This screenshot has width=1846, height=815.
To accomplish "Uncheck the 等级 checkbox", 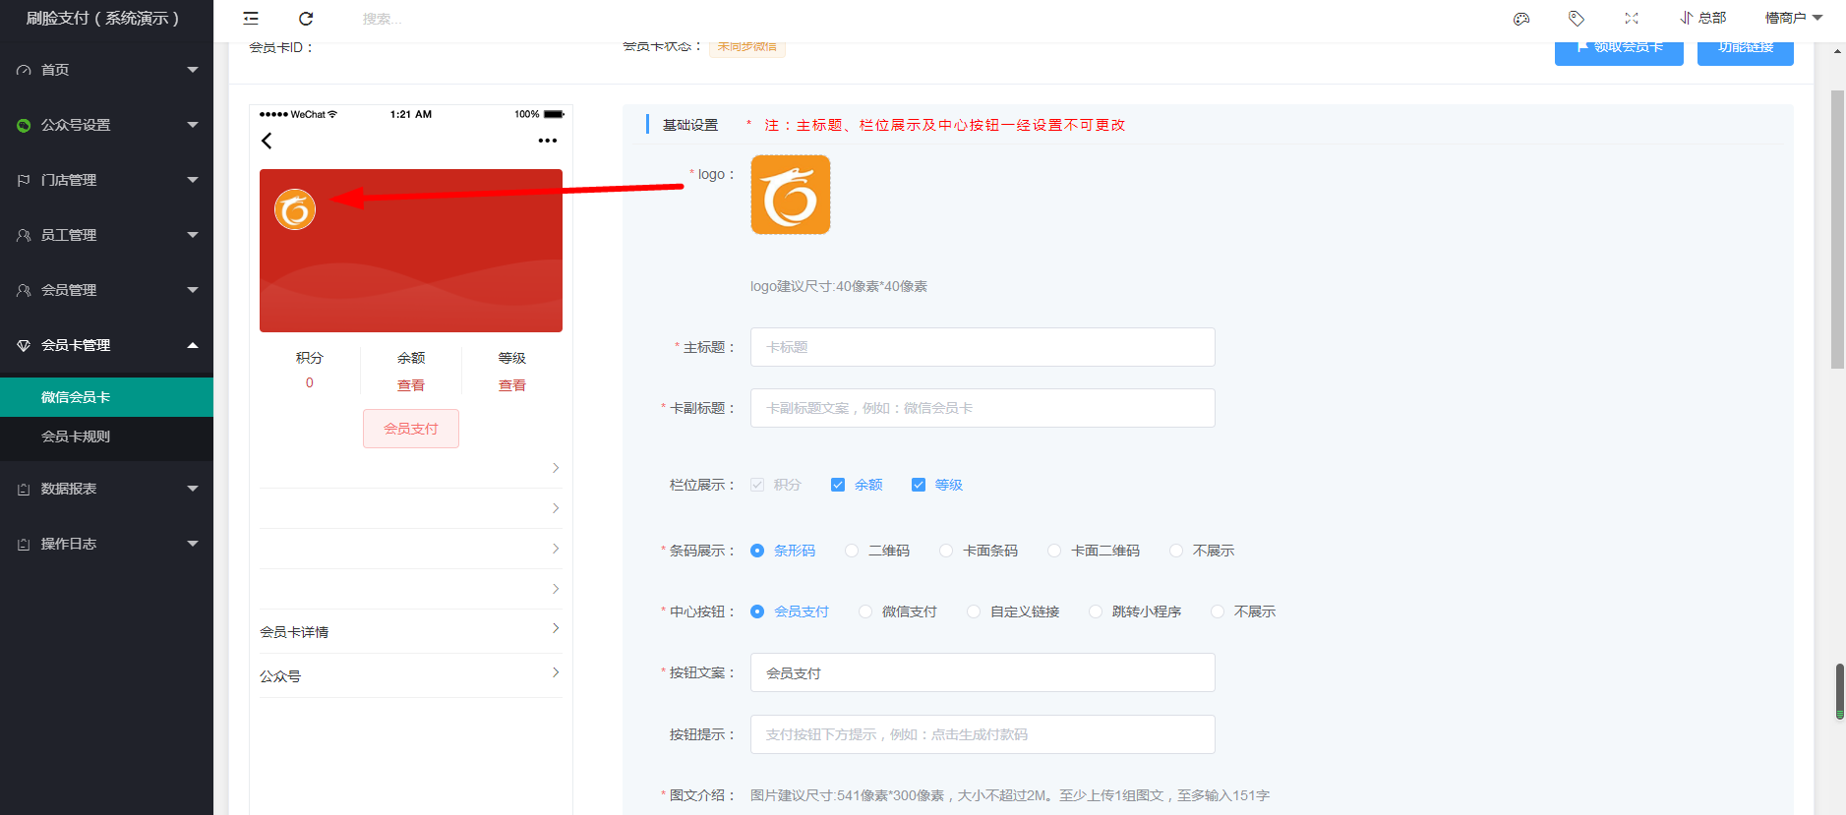I will click(x=919, y=485).
